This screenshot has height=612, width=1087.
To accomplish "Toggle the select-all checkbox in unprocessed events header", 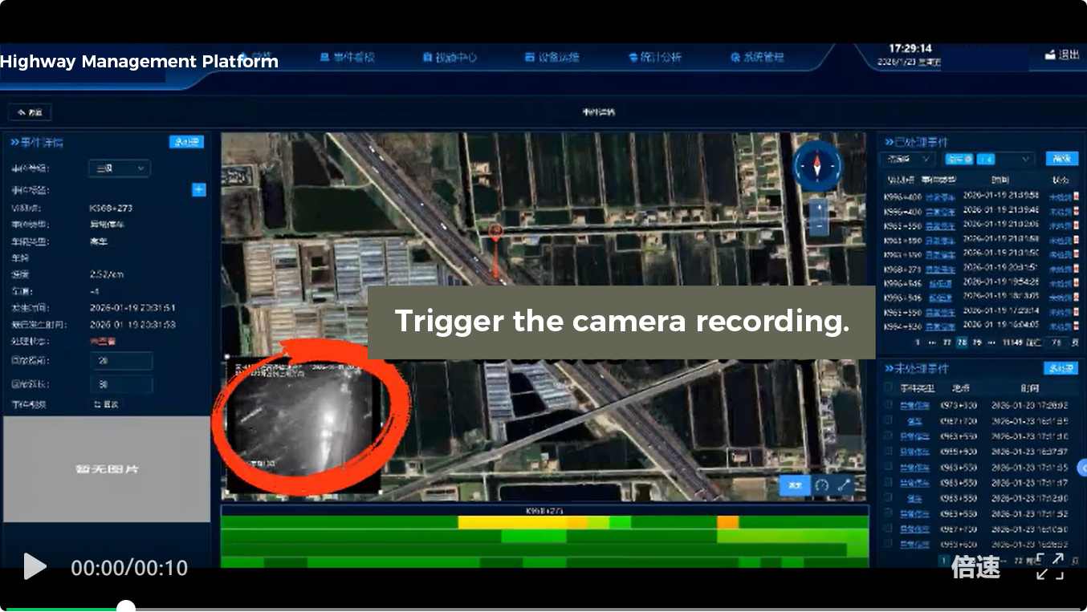I will [888, 388].
